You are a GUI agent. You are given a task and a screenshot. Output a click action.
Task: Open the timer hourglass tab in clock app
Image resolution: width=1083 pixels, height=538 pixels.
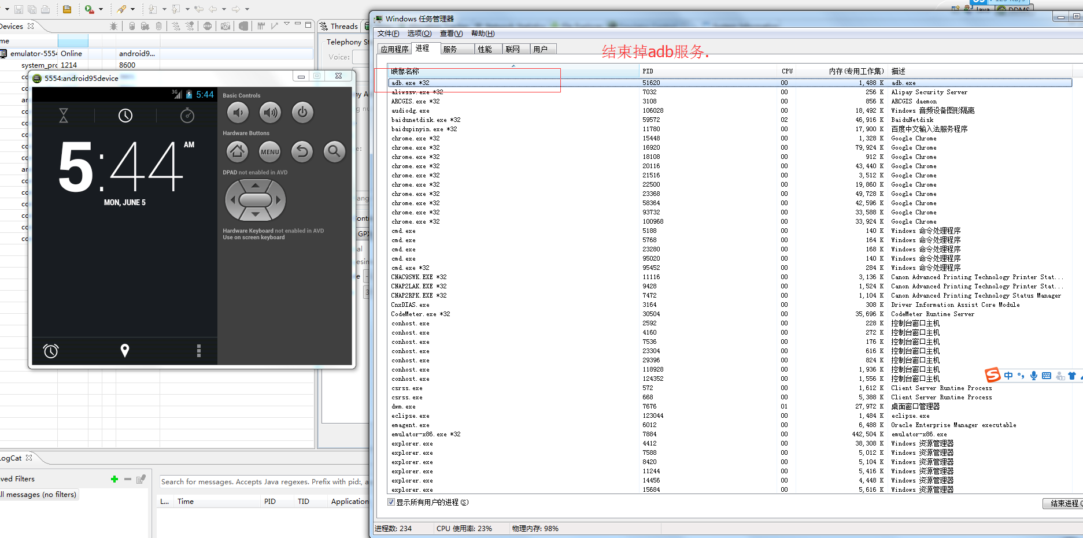[x=64, y=116]
